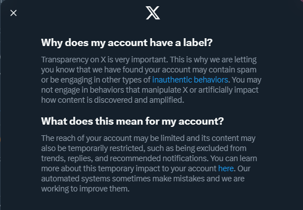
Task: Click the word 'account?' in the second heading
Action: click(x=201, y=121)
